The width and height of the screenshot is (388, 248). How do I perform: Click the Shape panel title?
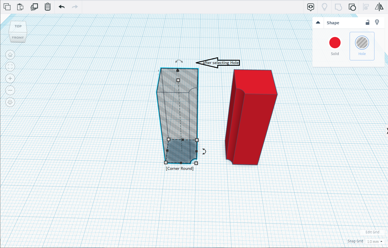coord(333,23)
